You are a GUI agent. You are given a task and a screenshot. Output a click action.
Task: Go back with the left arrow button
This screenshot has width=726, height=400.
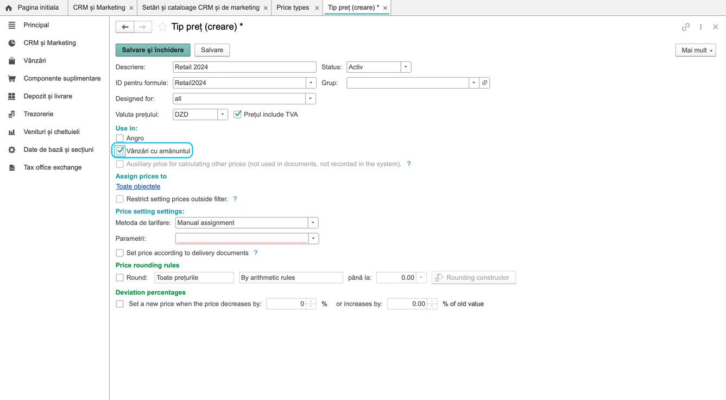[x=125, y=27]
